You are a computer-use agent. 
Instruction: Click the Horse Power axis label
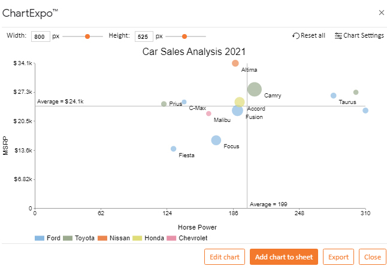[197, 227]
